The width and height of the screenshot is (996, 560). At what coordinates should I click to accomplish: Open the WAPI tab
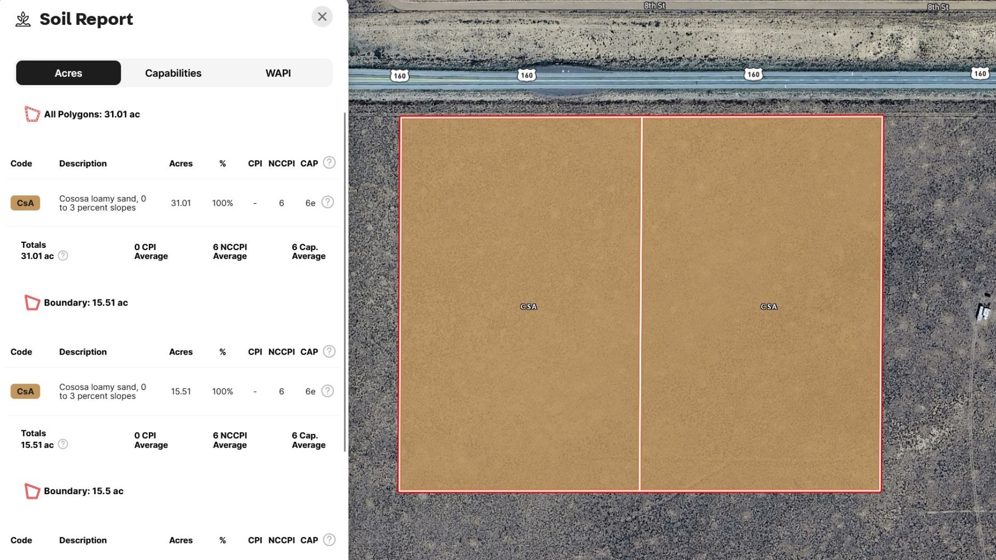click(x=278, y=73)
